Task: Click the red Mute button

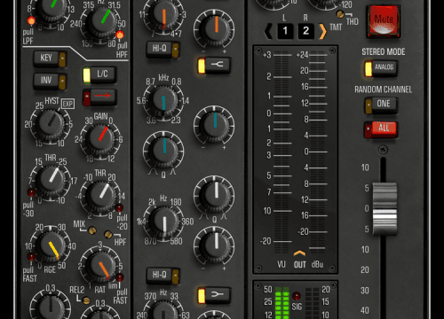Action: pos(384,21)
